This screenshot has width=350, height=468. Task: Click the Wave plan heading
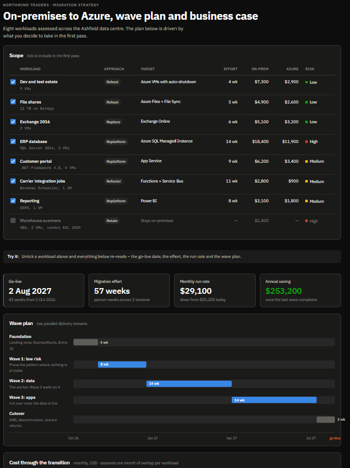[x=21, y=323]
